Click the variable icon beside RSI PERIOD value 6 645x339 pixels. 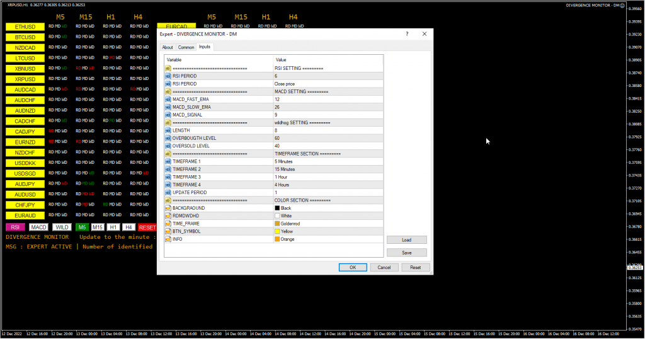[168, 76]
